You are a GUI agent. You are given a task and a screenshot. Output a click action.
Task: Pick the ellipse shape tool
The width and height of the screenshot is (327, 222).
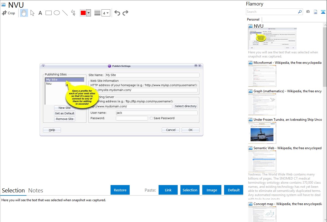pyautogui.click(x=57, y=13)
